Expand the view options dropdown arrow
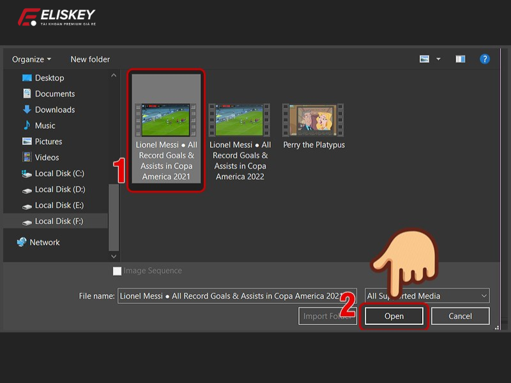This screenshot has height=383, width=511. [x=439, y=59]
